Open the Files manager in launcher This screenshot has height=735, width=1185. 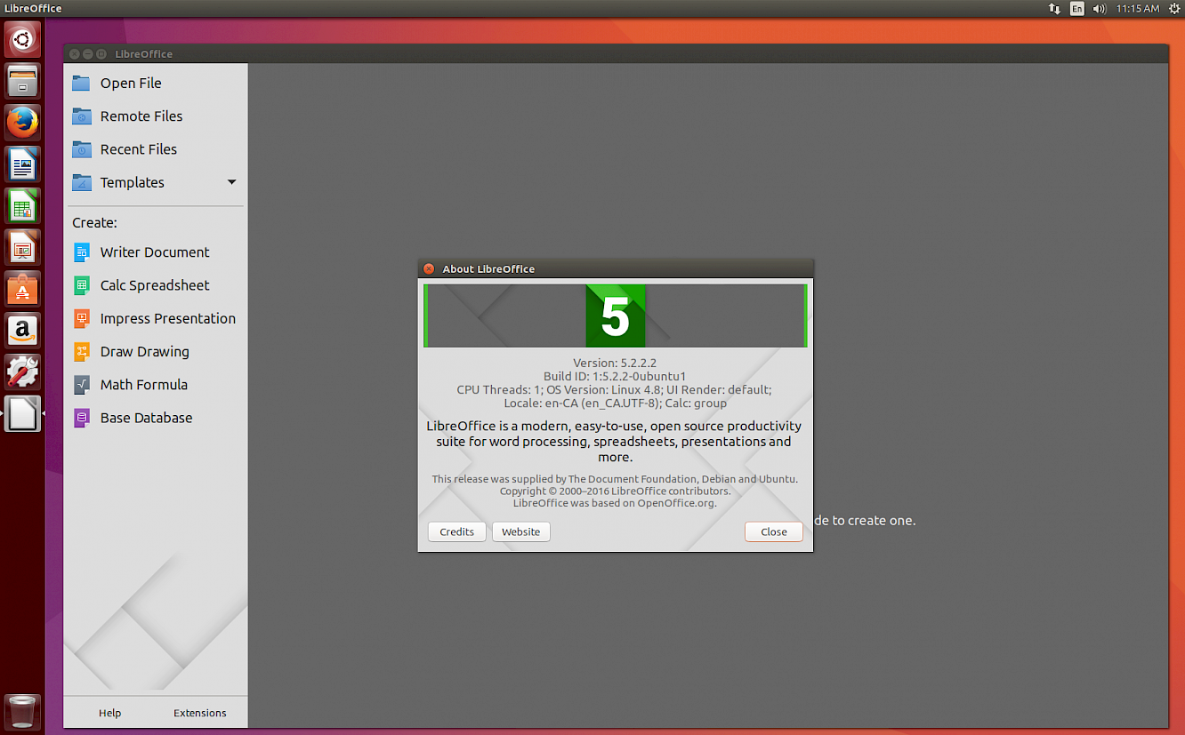pos(22,81)
